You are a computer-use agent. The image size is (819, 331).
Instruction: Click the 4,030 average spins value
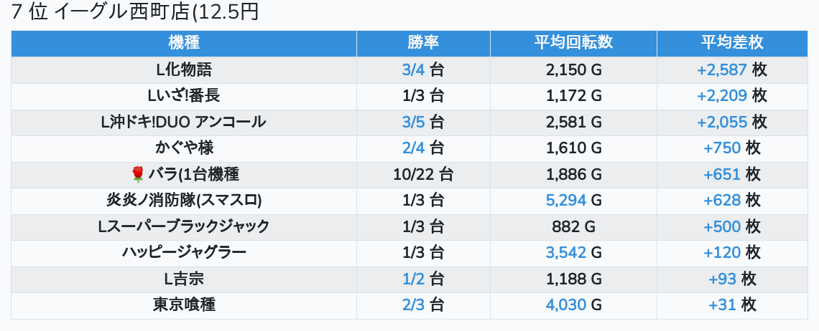click(566, 304)
